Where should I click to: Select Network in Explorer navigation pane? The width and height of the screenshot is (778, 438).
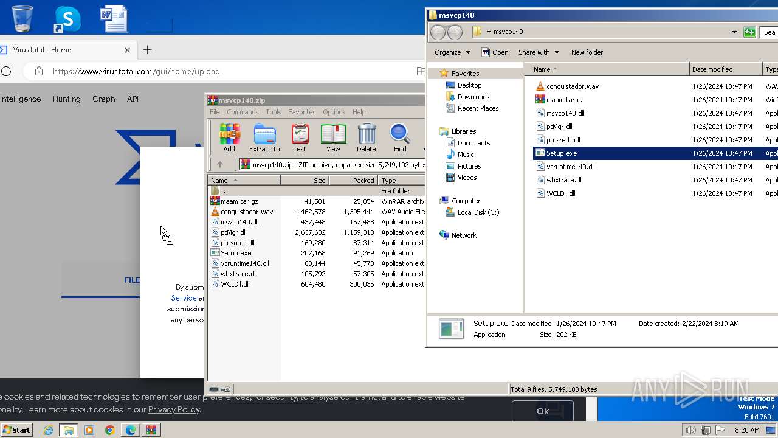(x=464, y=235)
